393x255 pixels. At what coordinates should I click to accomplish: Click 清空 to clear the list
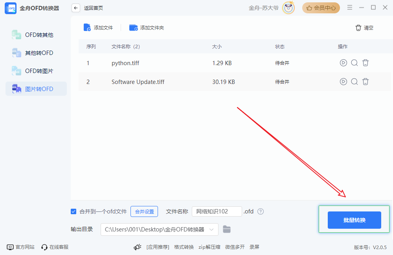pos(364,28)
